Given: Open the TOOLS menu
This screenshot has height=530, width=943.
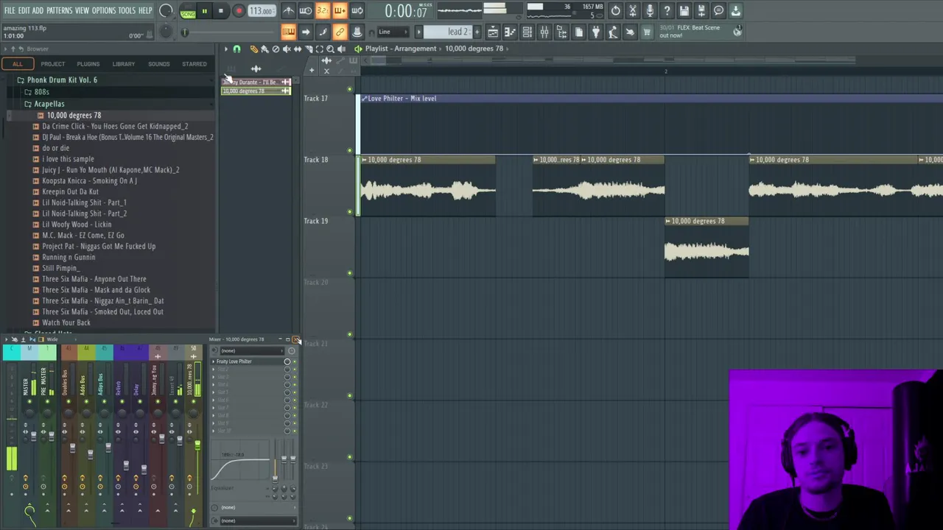Looking at the screenshot, I should click(127, 10).
